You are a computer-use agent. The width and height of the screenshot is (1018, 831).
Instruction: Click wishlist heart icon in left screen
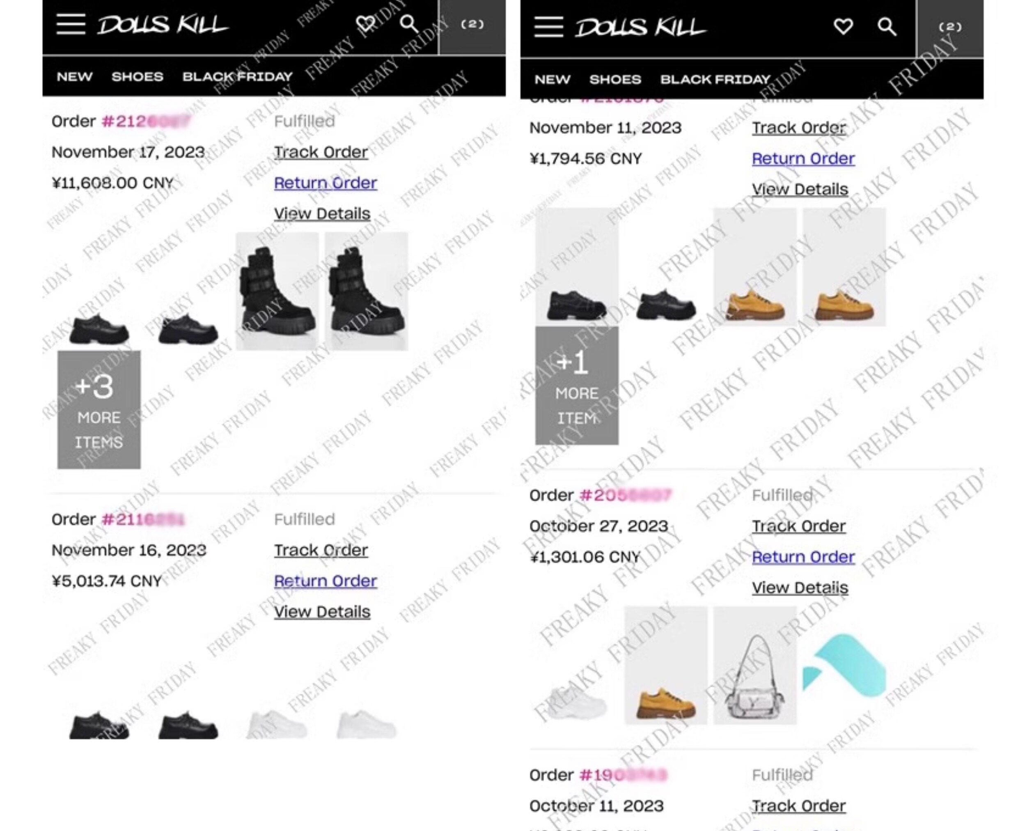click(366, 23)
